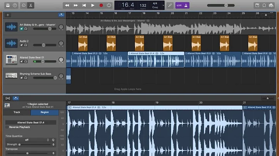Click the Audio 2 pan knob
Viewport: 279px width, 156px height.
(x=61, y=43)
